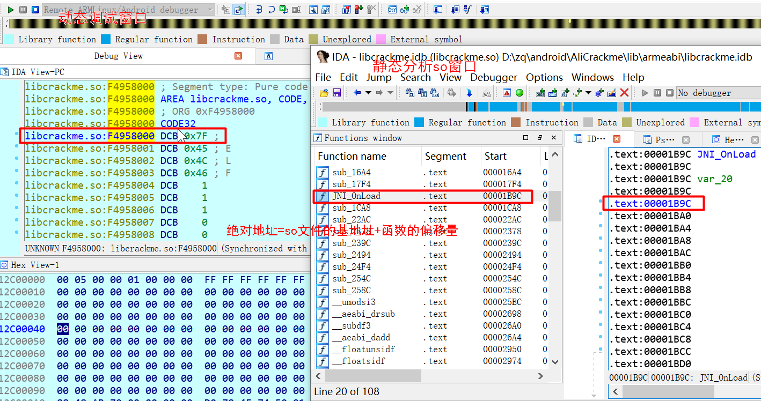Click the Convert to data icon
Image resolution: width=761 pixels, height=401 pixels.
pos(553,93)
